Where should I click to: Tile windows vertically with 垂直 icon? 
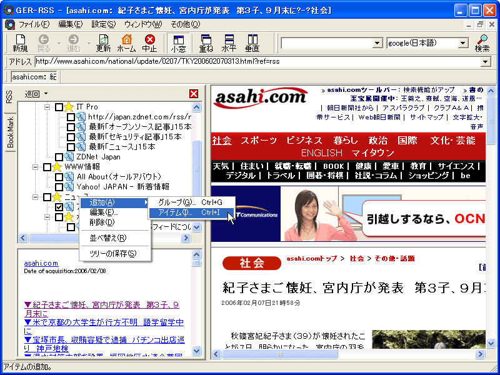[x=252, y=43]
